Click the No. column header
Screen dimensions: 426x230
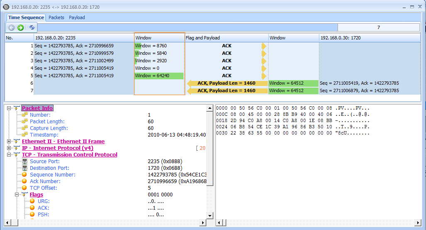[x=19, y=38]
